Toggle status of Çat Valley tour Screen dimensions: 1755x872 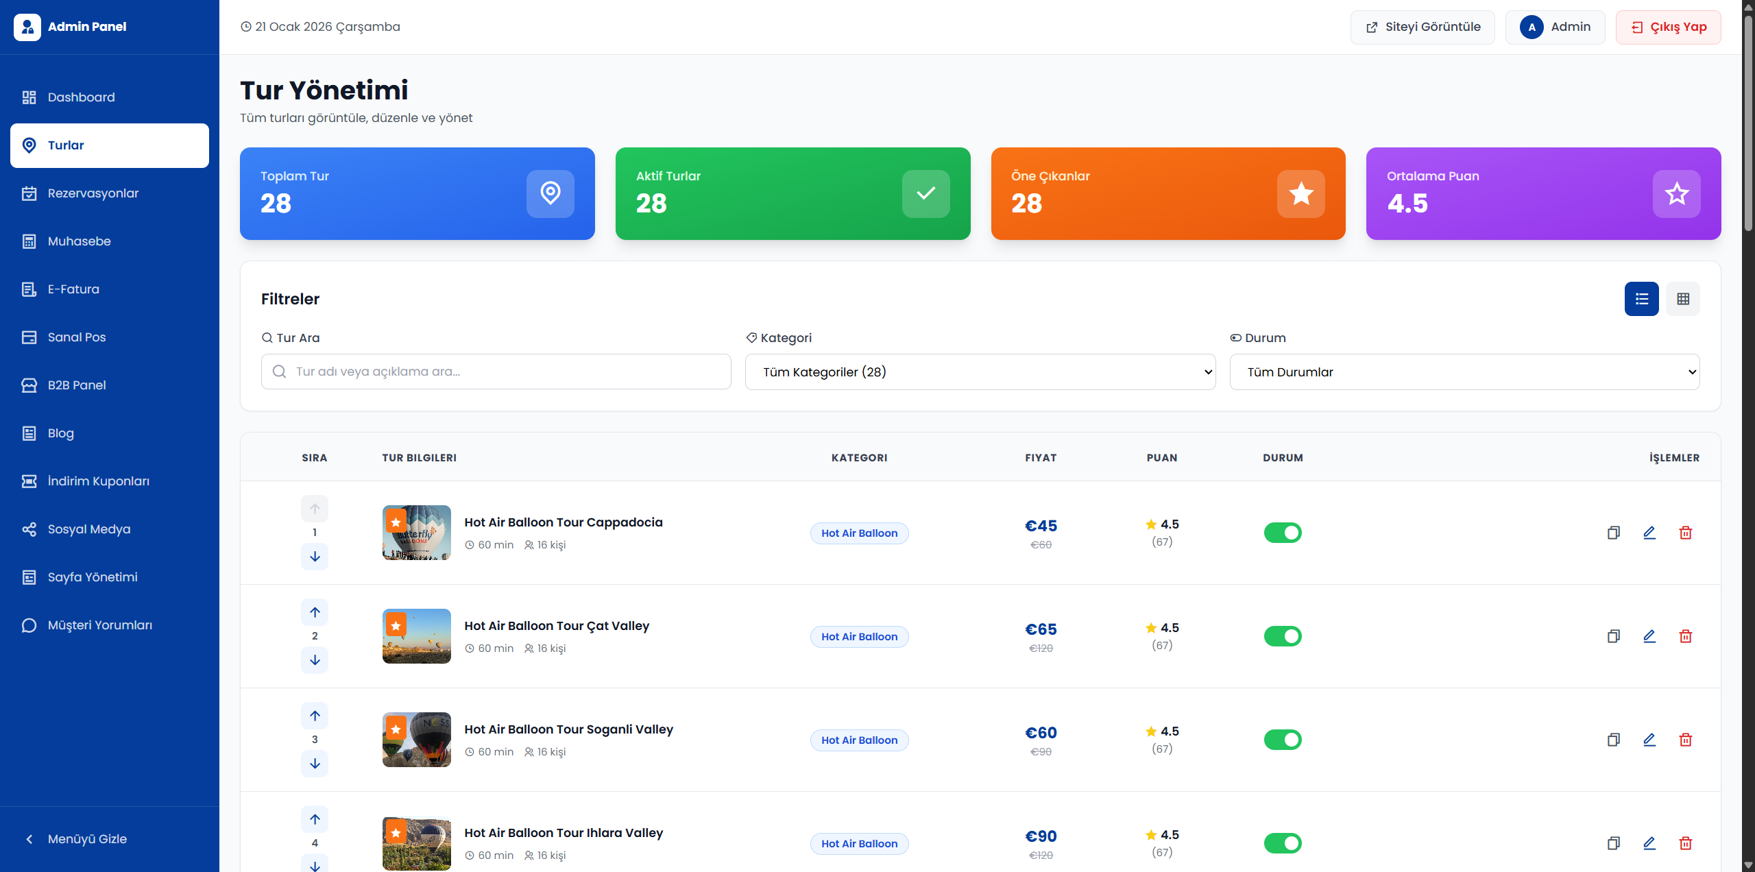coord(1282,636)
